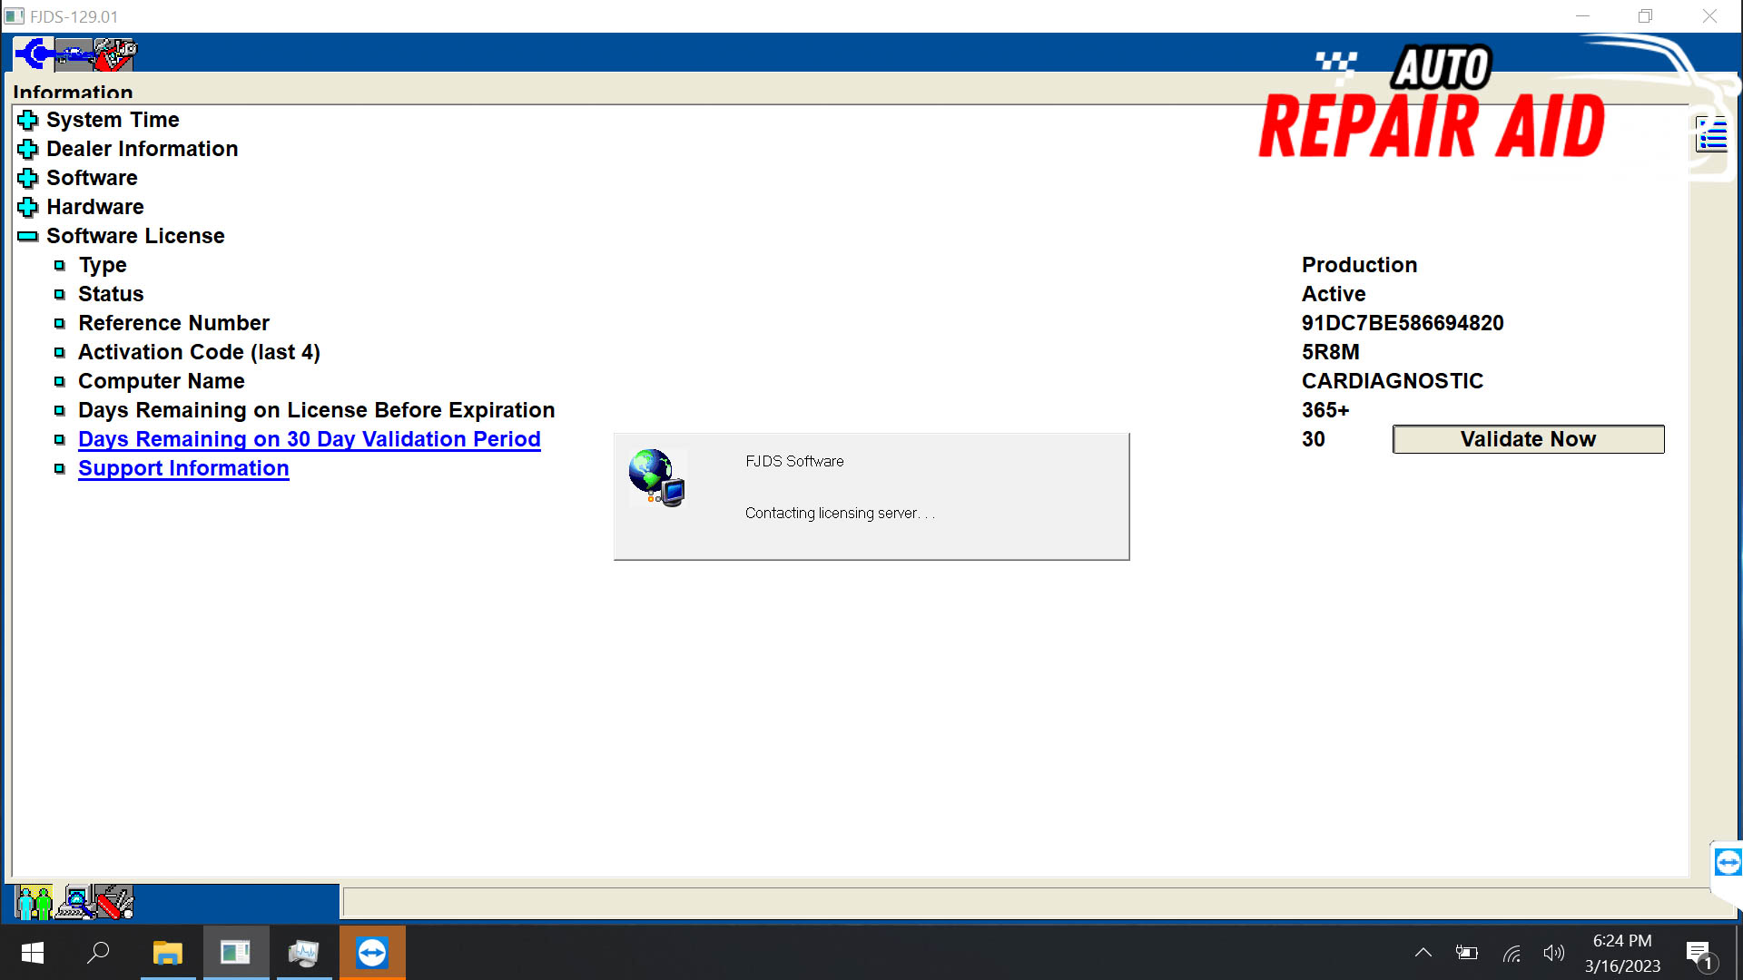Show hidden system tray icons
This screenshot has width=1743, height=980.
tap(1423, 953)
